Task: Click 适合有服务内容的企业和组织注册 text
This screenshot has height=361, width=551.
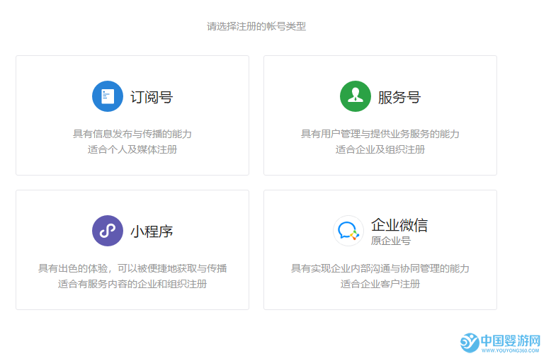Action: [132, 284]
